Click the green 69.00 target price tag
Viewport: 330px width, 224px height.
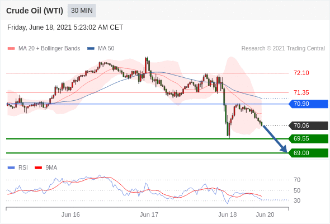(x=308, y=153)
